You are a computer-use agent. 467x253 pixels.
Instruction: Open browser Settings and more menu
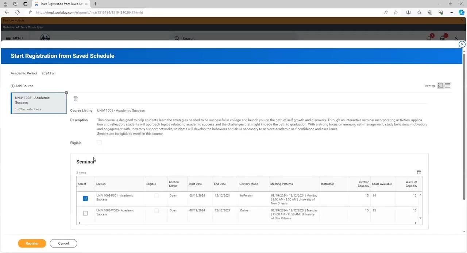[x=451, y=12]
